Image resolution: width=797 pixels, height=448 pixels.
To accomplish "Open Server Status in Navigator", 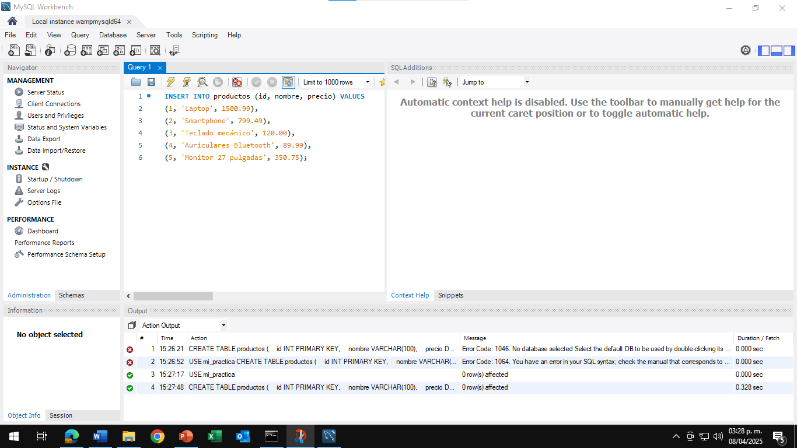I will point(46,92).
